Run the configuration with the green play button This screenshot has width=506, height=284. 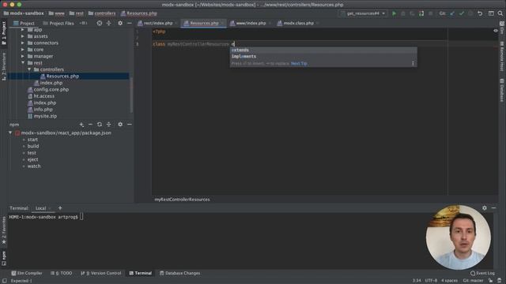click(x=394, y=13)
